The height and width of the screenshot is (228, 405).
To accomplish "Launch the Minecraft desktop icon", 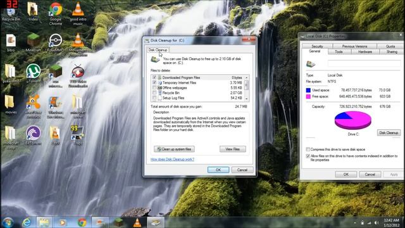I will pyautogui.click(x=33, y=42).
